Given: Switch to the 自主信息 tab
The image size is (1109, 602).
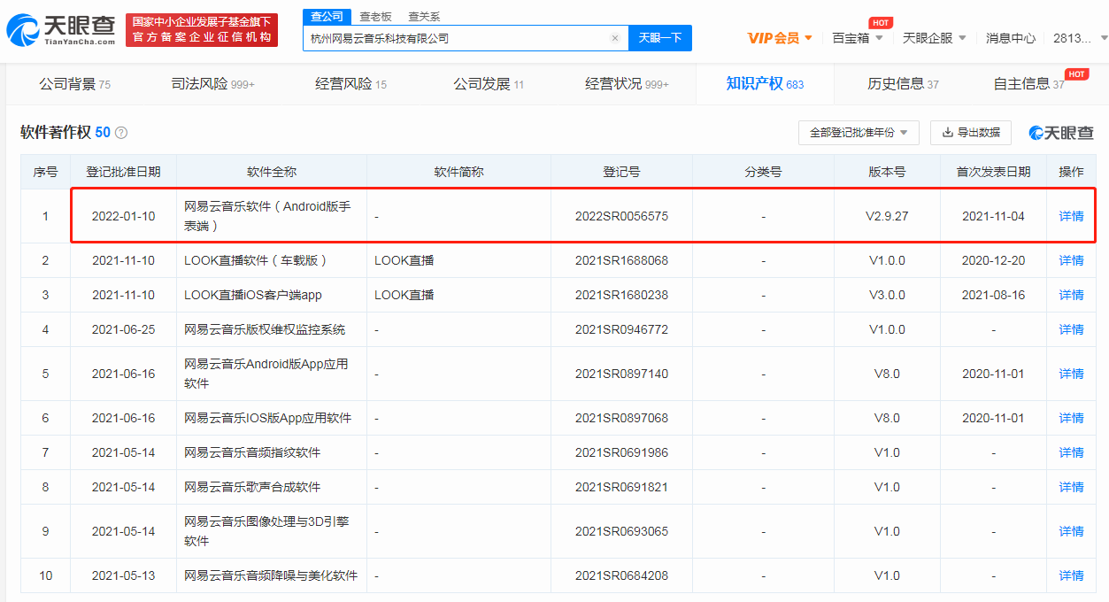Looking at the screenshot, I should tap(1029, 84).
